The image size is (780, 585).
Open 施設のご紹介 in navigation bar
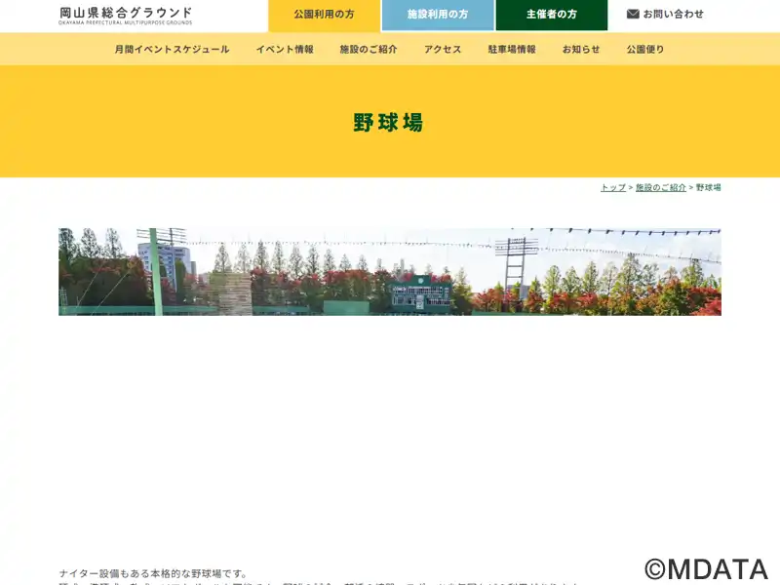tap(369, 50)
